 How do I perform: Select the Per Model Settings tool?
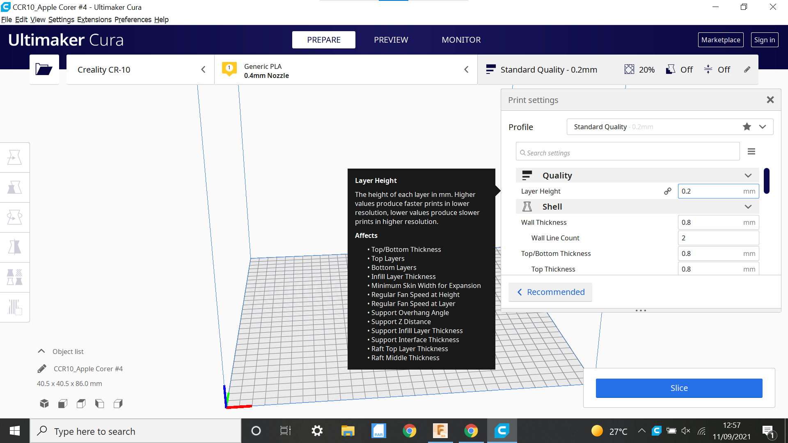point(15,277)
